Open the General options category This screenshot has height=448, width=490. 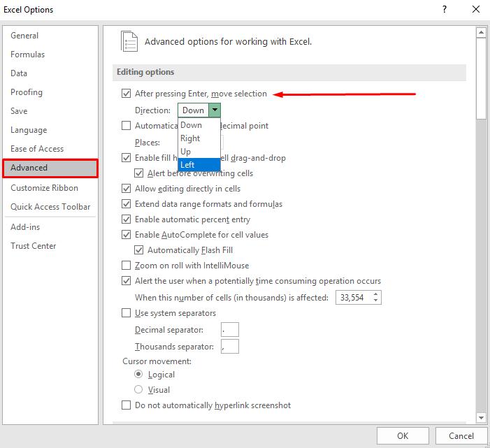click(x=24, y=36)
